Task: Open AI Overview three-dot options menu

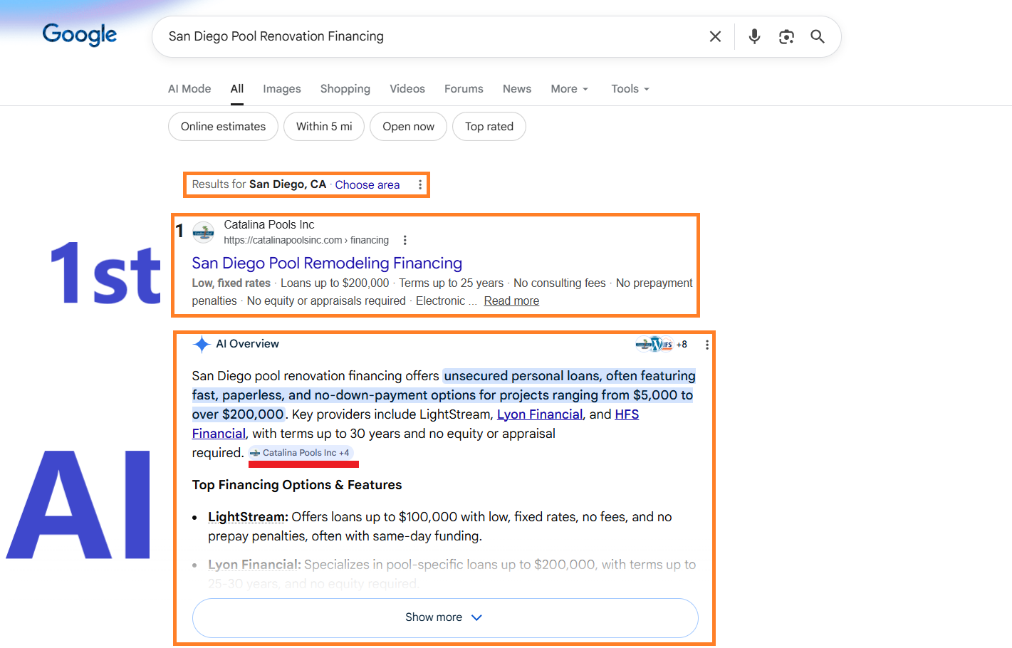Action: [x=706, y=345]
